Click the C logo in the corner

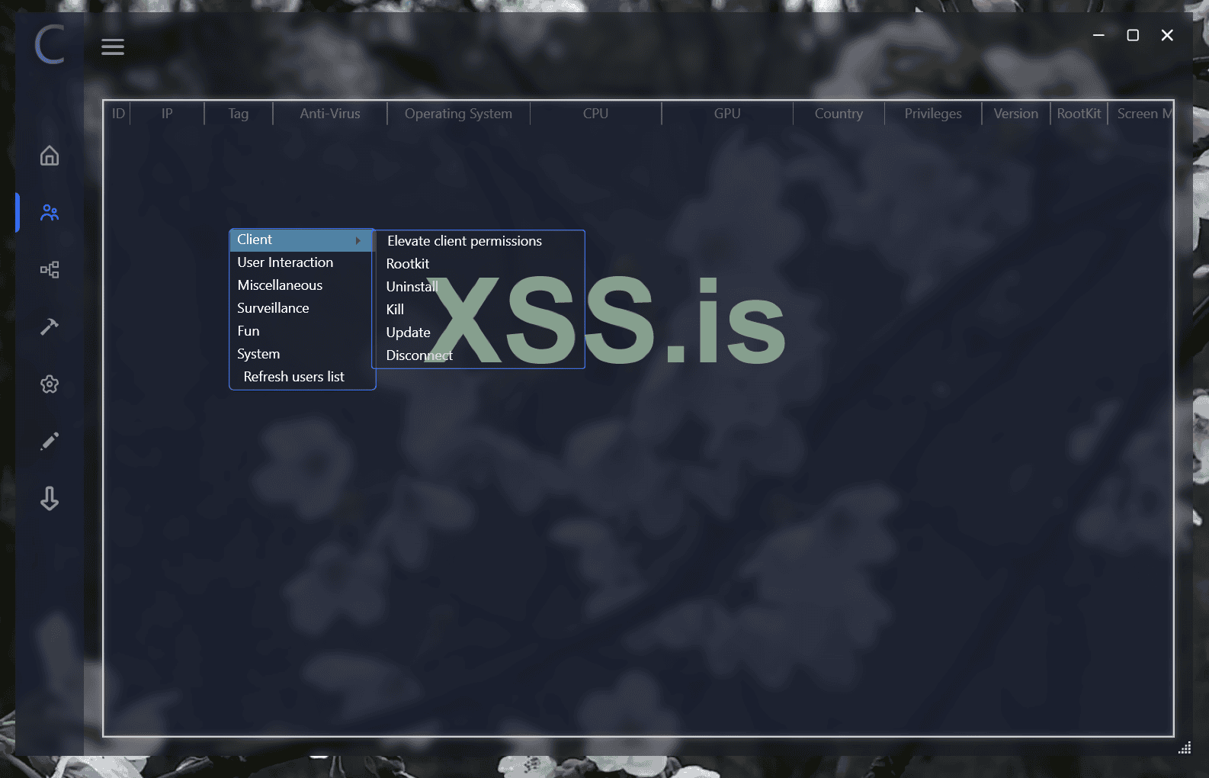pos(50,44)
